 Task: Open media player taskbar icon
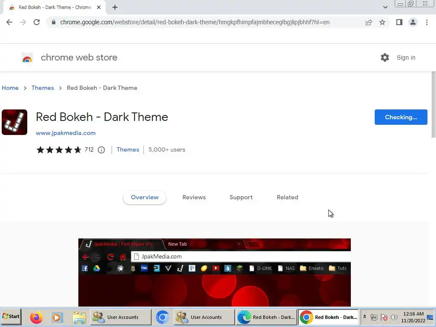coord(57,317)
